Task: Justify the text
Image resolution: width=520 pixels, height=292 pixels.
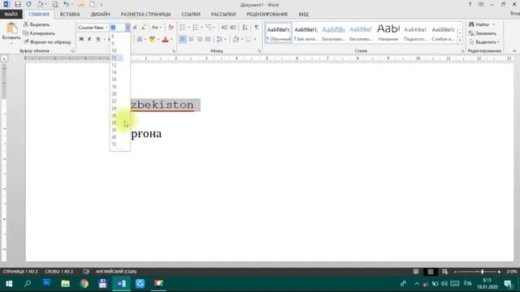Action: point(208,39)
